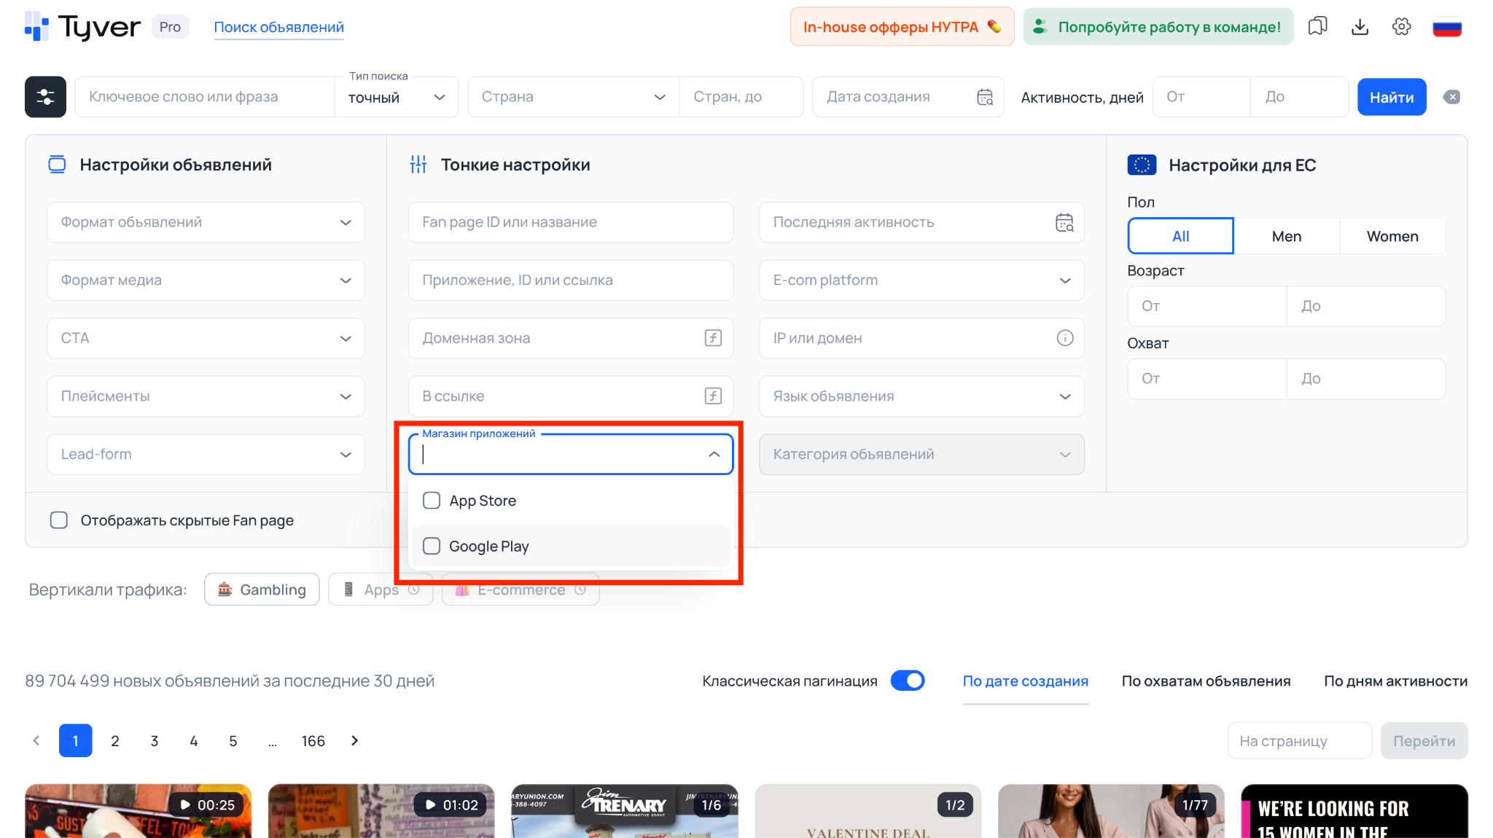Turn off Классическая пагинация
This screenshot has width=1493, height=838.
908,681
